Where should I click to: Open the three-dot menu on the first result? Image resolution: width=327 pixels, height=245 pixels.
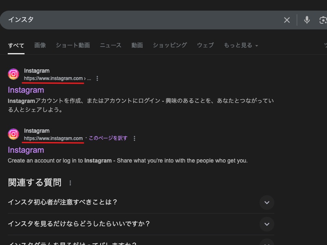coord(97,79)
